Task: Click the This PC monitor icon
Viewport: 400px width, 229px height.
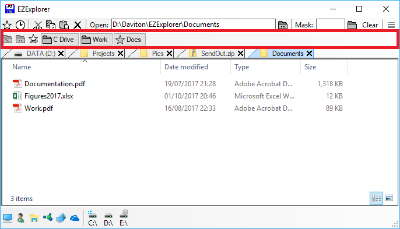Action: (x=8, y=219)
